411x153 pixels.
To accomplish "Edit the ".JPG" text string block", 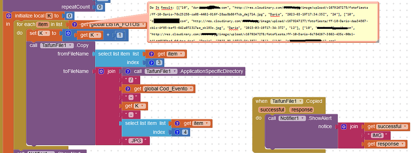I will click(x=135, y=141).
